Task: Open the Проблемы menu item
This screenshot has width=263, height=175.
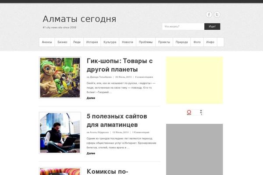Action: point(146,42)
